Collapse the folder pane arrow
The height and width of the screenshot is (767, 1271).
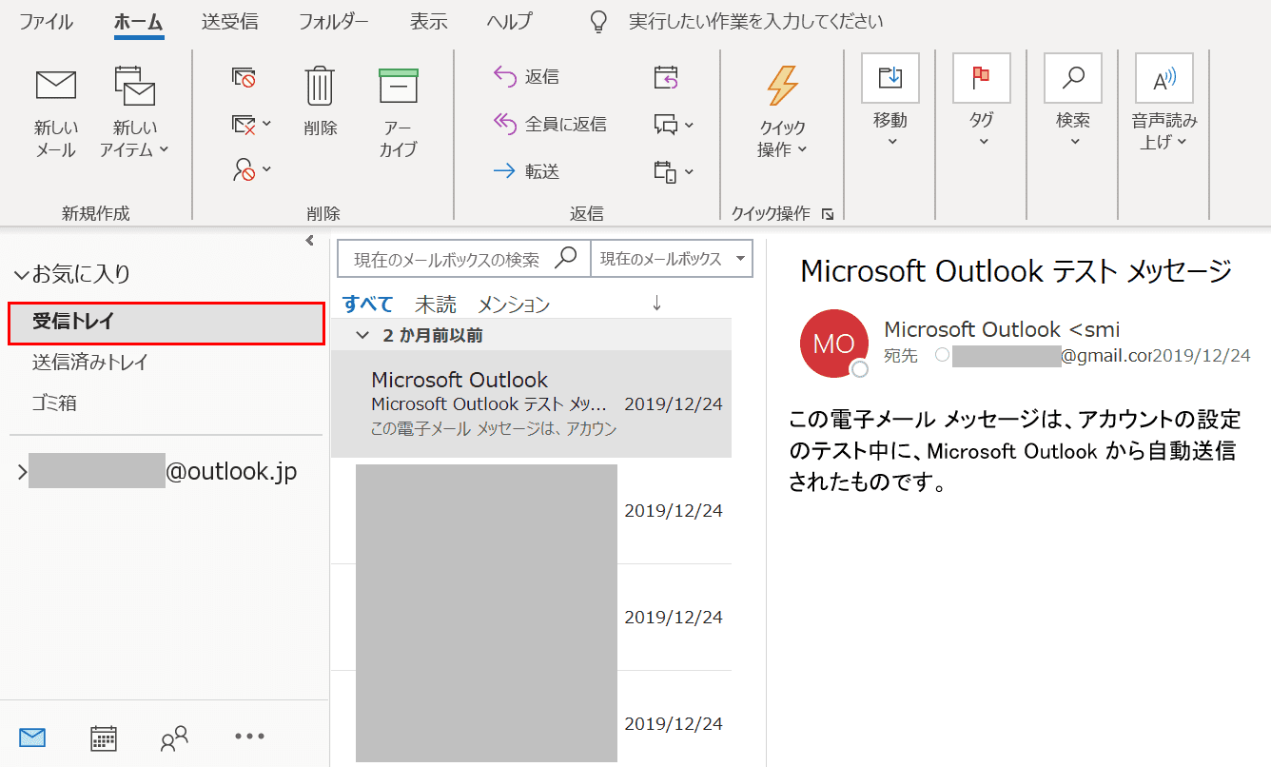click(x=309, y=241)
